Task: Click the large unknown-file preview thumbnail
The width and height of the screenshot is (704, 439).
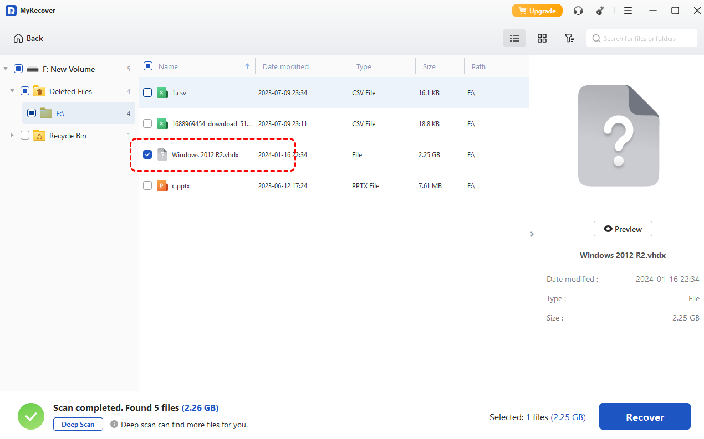Action: click(618, 136)
